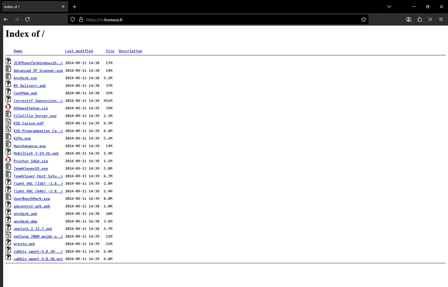Screen dimensions: 448x287
Task: Open the extensions puzzle icon
Action: (x=419, y=19)
